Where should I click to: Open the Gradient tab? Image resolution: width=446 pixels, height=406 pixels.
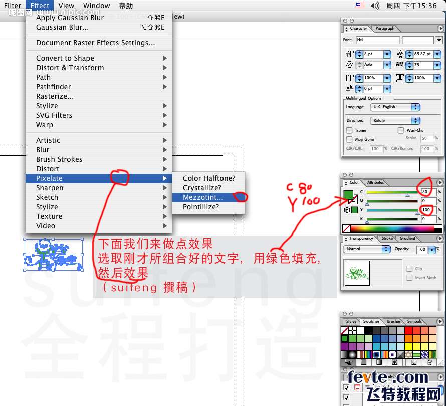[x=407, y=239]
